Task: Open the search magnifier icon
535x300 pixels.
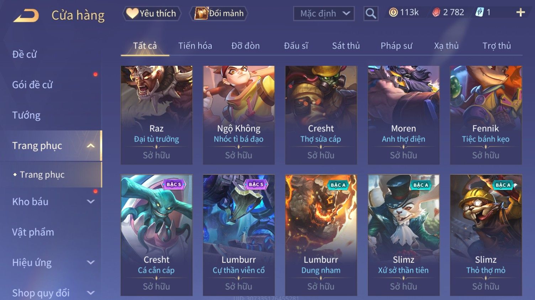Action: (371, 14)
